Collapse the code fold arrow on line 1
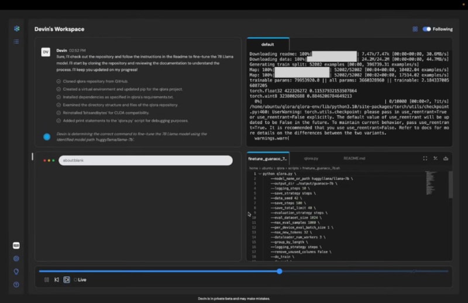468x303 pixels. pyautogui.click(x=259, y=174)
